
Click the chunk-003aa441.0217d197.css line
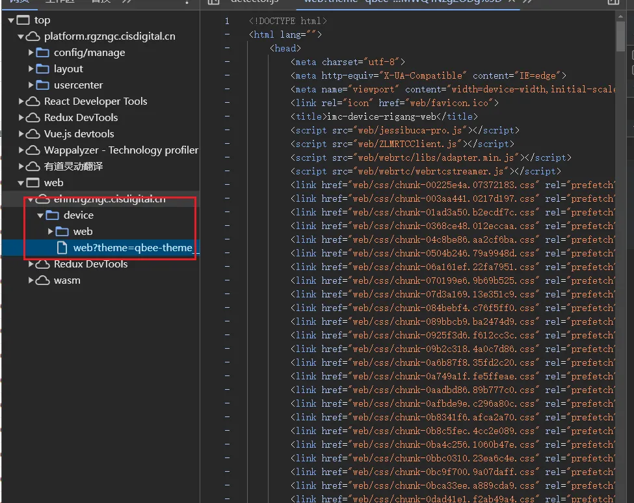[x=453, y=198]
